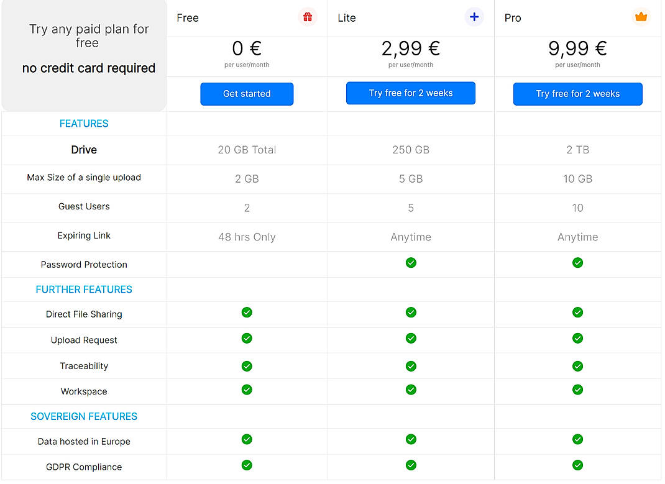Click the Upload Request row label
This screenshot has height=484, width=665.
click(x=84, y=340)
